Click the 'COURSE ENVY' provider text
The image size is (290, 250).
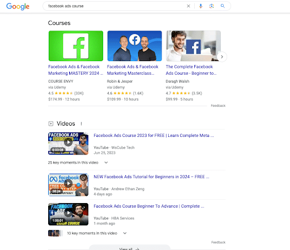pyautogui.click(x=61, y=81)
